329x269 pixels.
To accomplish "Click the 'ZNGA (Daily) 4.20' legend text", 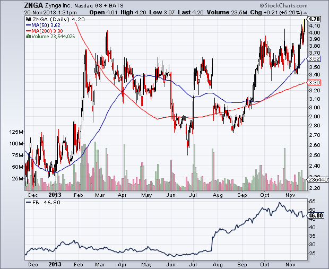I will click(x=58, y=20).
